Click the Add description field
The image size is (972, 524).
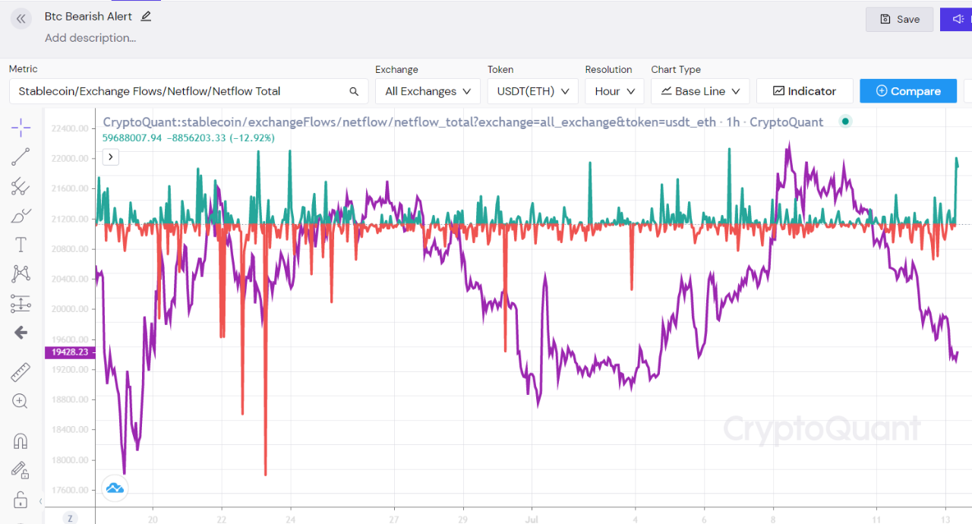pyautogui.click(x=90, y=38)
